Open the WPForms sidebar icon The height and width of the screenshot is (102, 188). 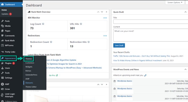pos(2,46)
